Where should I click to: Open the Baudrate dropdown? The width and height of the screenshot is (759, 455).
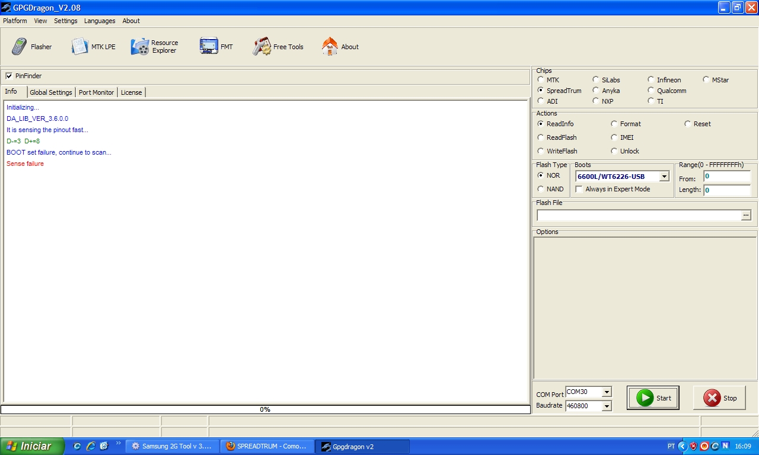[x=606, y=406]
